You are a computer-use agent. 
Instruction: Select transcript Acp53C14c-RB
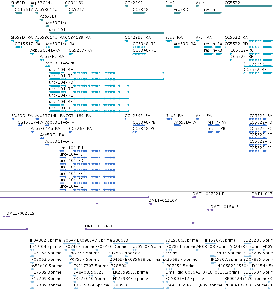(x=48, y=66)
